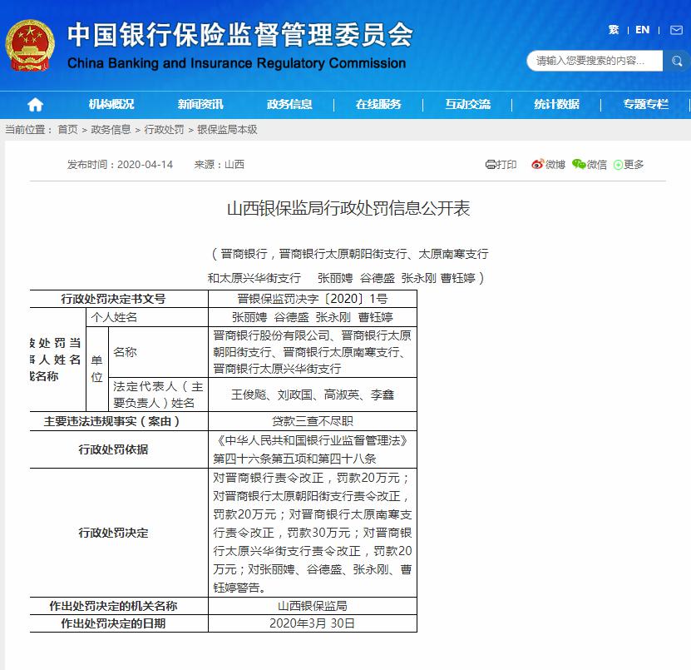Click the 作出处罚决定的机关名称 label

[113, 606]
